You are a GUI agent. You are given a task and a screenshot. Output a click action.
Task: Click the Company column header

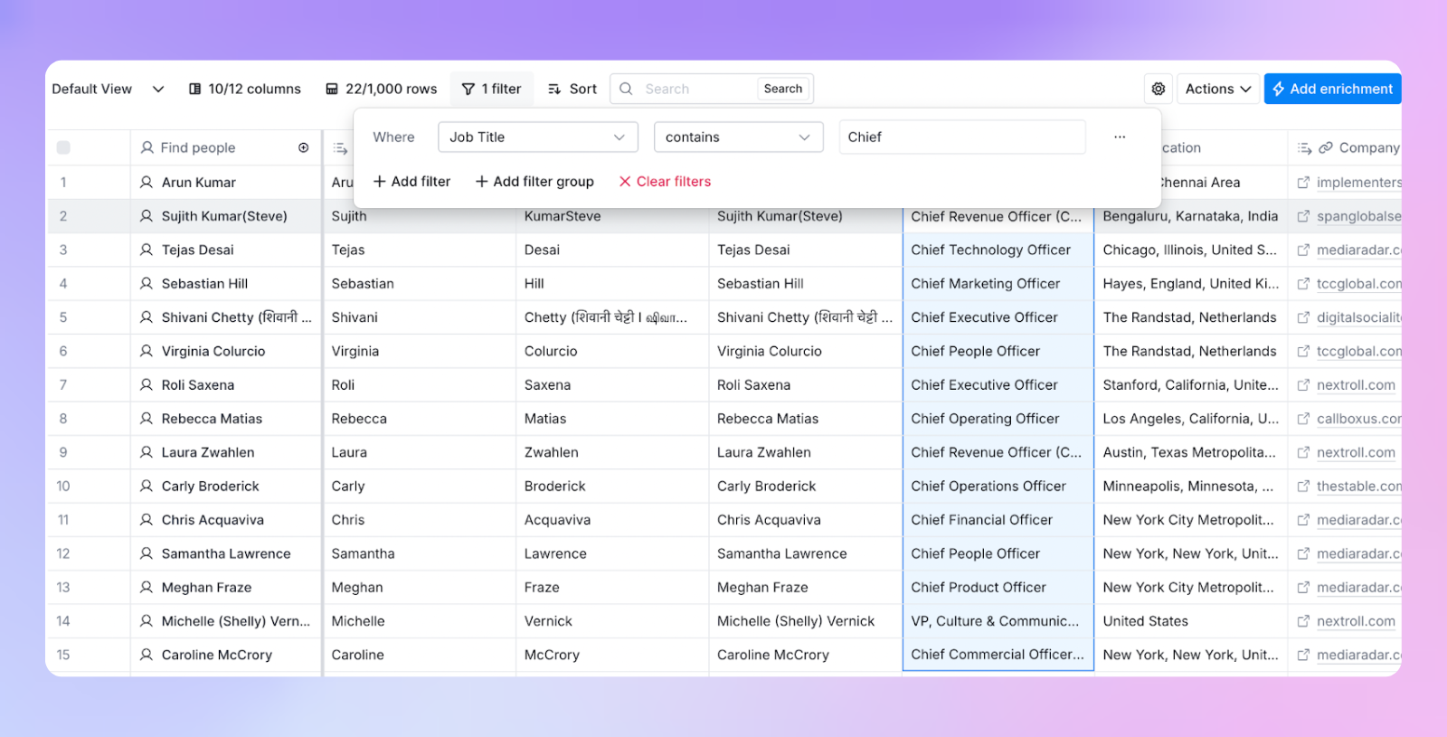[1345, 147]
